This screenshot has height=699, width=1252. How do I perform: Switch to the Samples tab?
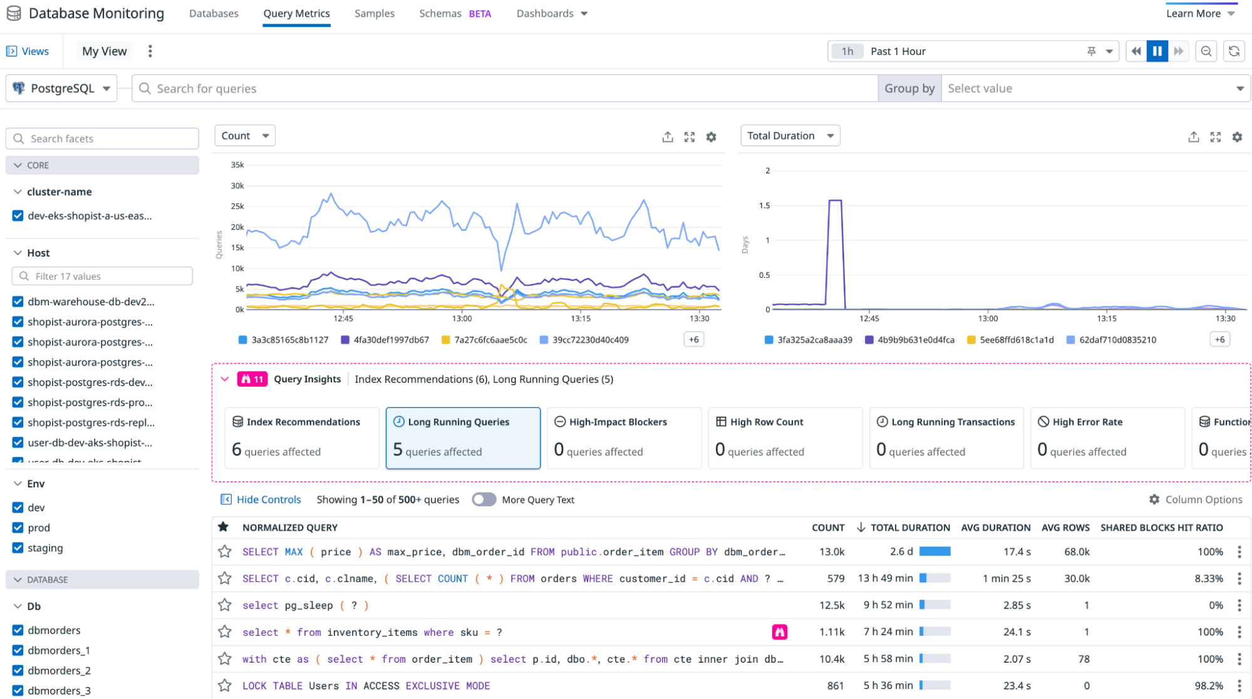click(x=374, y=13)
